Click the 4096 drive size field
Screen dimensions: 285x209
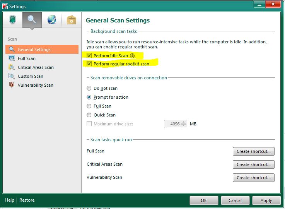pyautogui.click(x=172, y=124)
